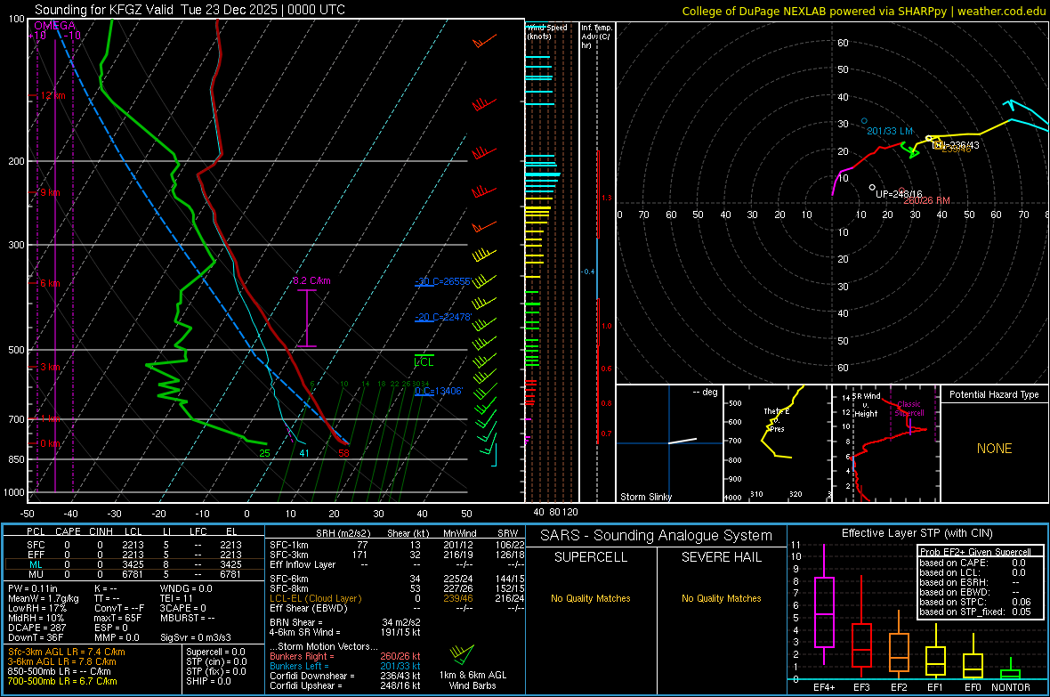The width and height of the screenshot is (1050, 697).
Task: Click the 'BRN Shear =' row
Action: (x=345, y=622)
